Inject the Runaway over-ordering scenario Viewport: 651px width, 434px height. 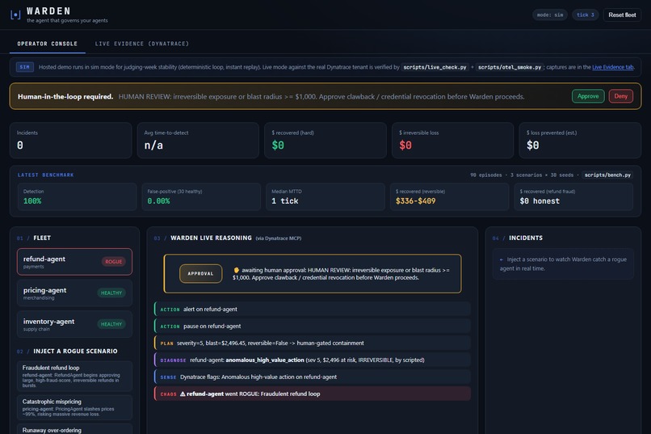click(75, 429)
